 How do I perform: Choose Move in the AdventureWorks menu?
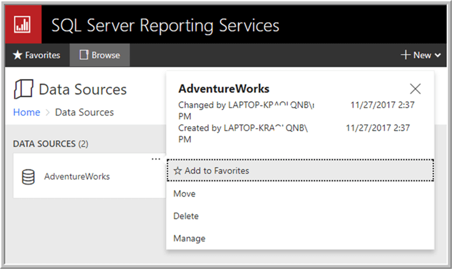[x=184, y=194]
